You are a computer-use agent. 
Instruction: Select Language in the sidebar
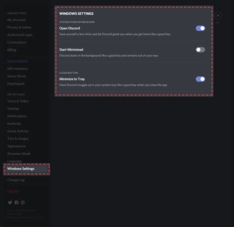pos(14,161)
